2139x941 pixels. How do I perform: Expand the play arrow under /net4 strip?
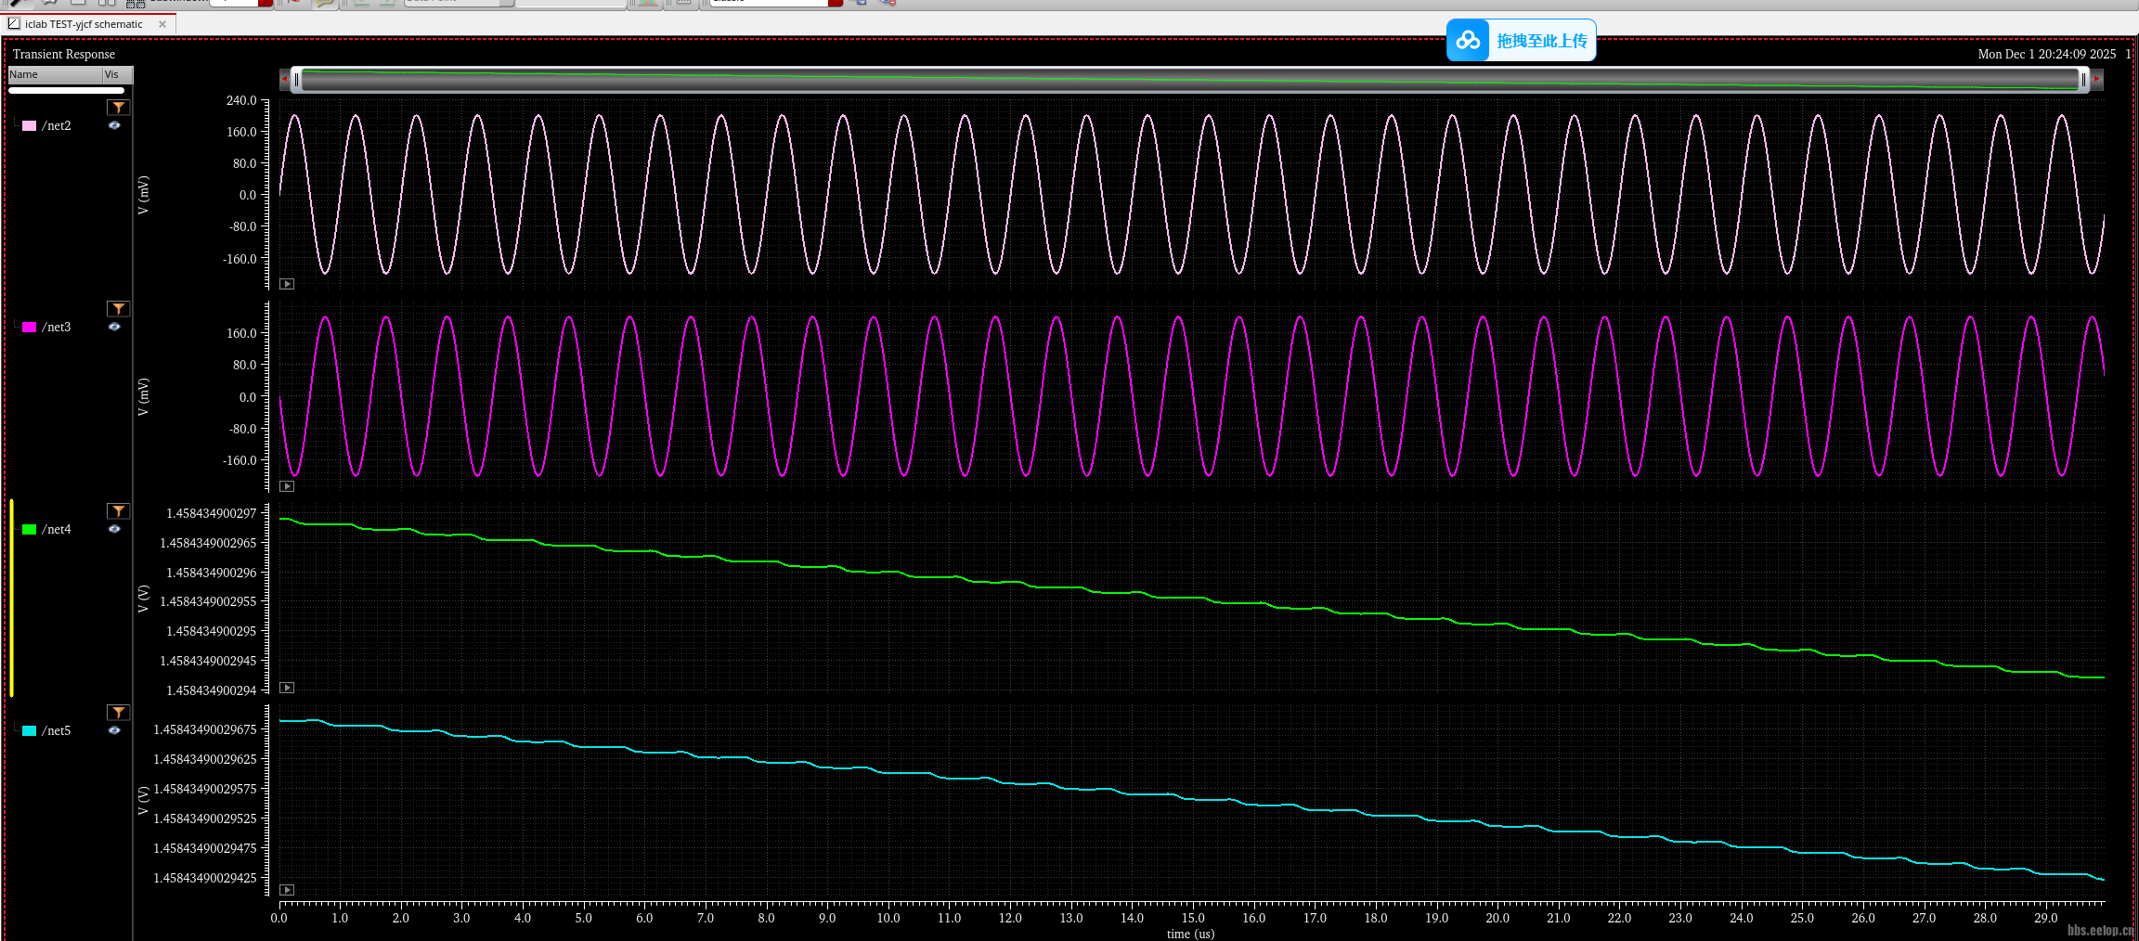[287, 688]
